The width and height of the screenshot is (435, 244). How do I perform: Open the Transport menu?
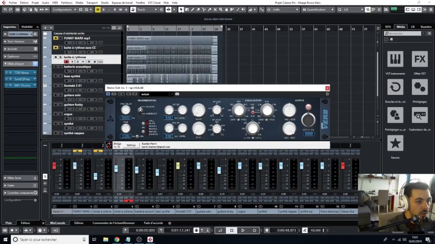pyautogui.click(x=92, y=3)
